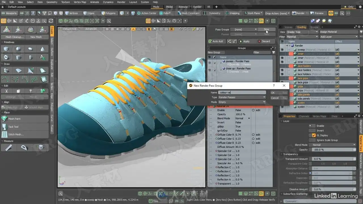This screenshot has height=204, width=363.
Task: Click the Auto Add icon button
Action: coord(210,41)
